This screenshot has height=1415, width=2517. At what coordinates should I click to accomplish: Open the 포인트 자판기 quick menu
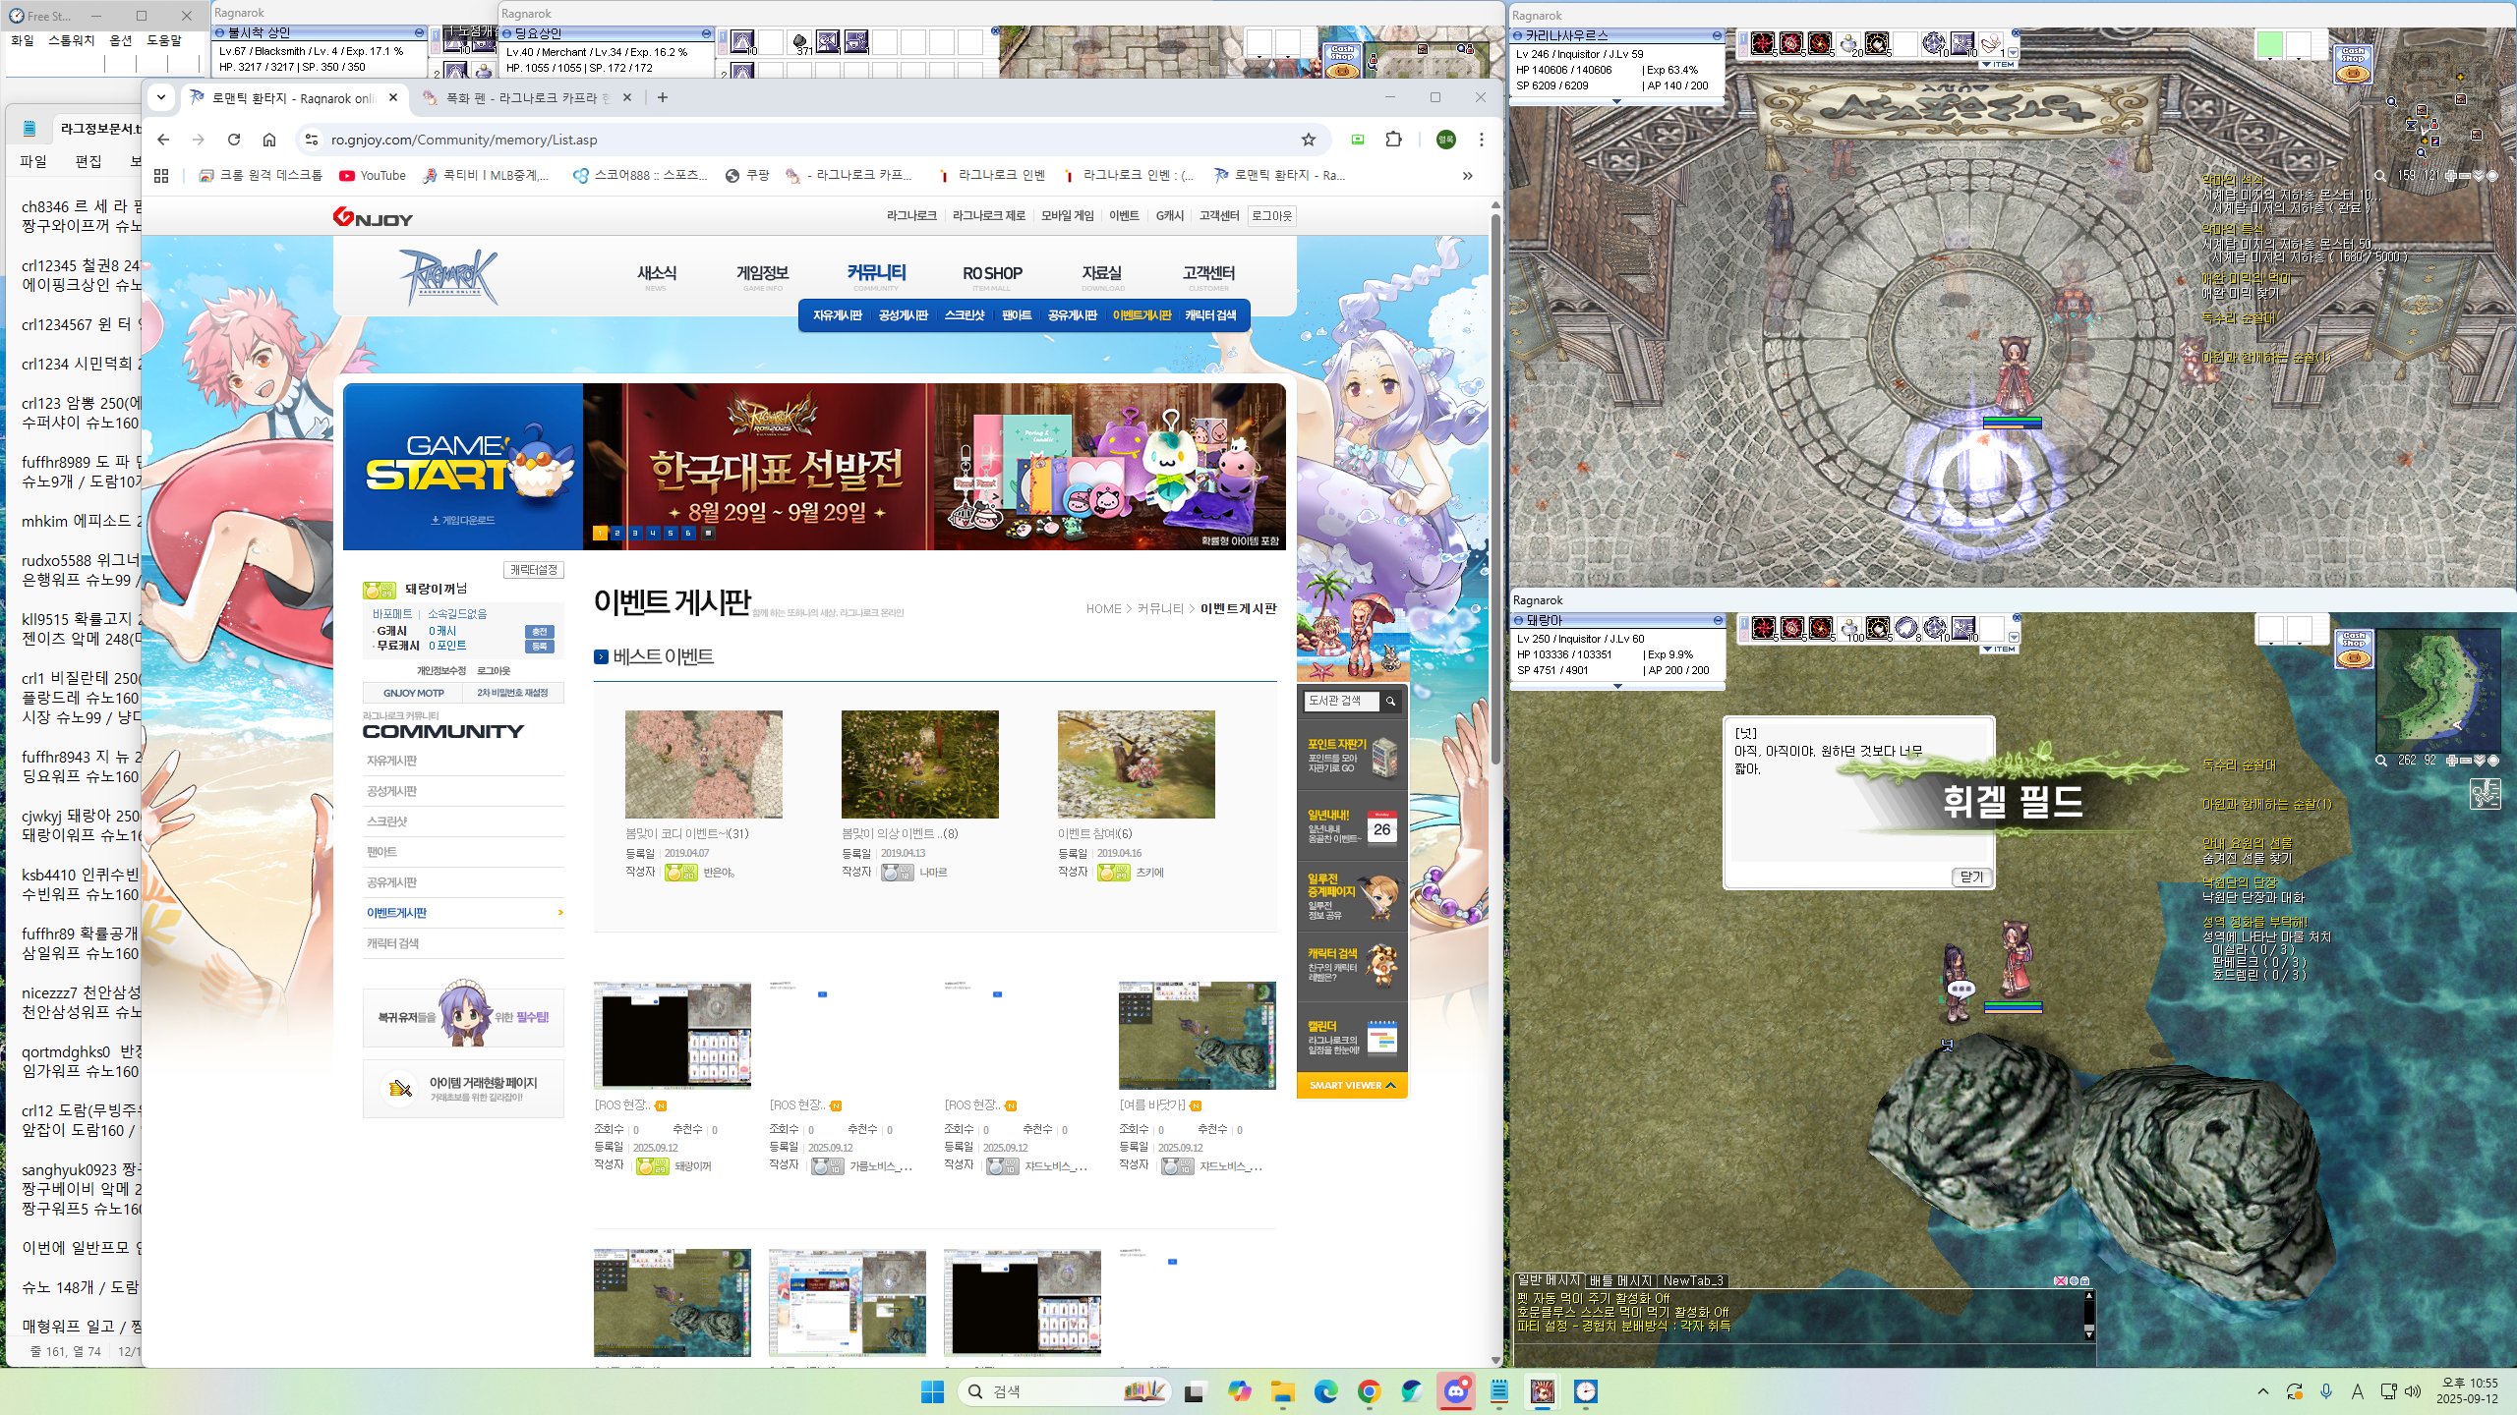tap(1353, 756)
